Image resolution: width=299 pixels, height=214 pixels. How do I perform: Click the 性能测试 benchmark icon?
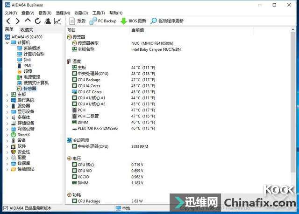14,169
